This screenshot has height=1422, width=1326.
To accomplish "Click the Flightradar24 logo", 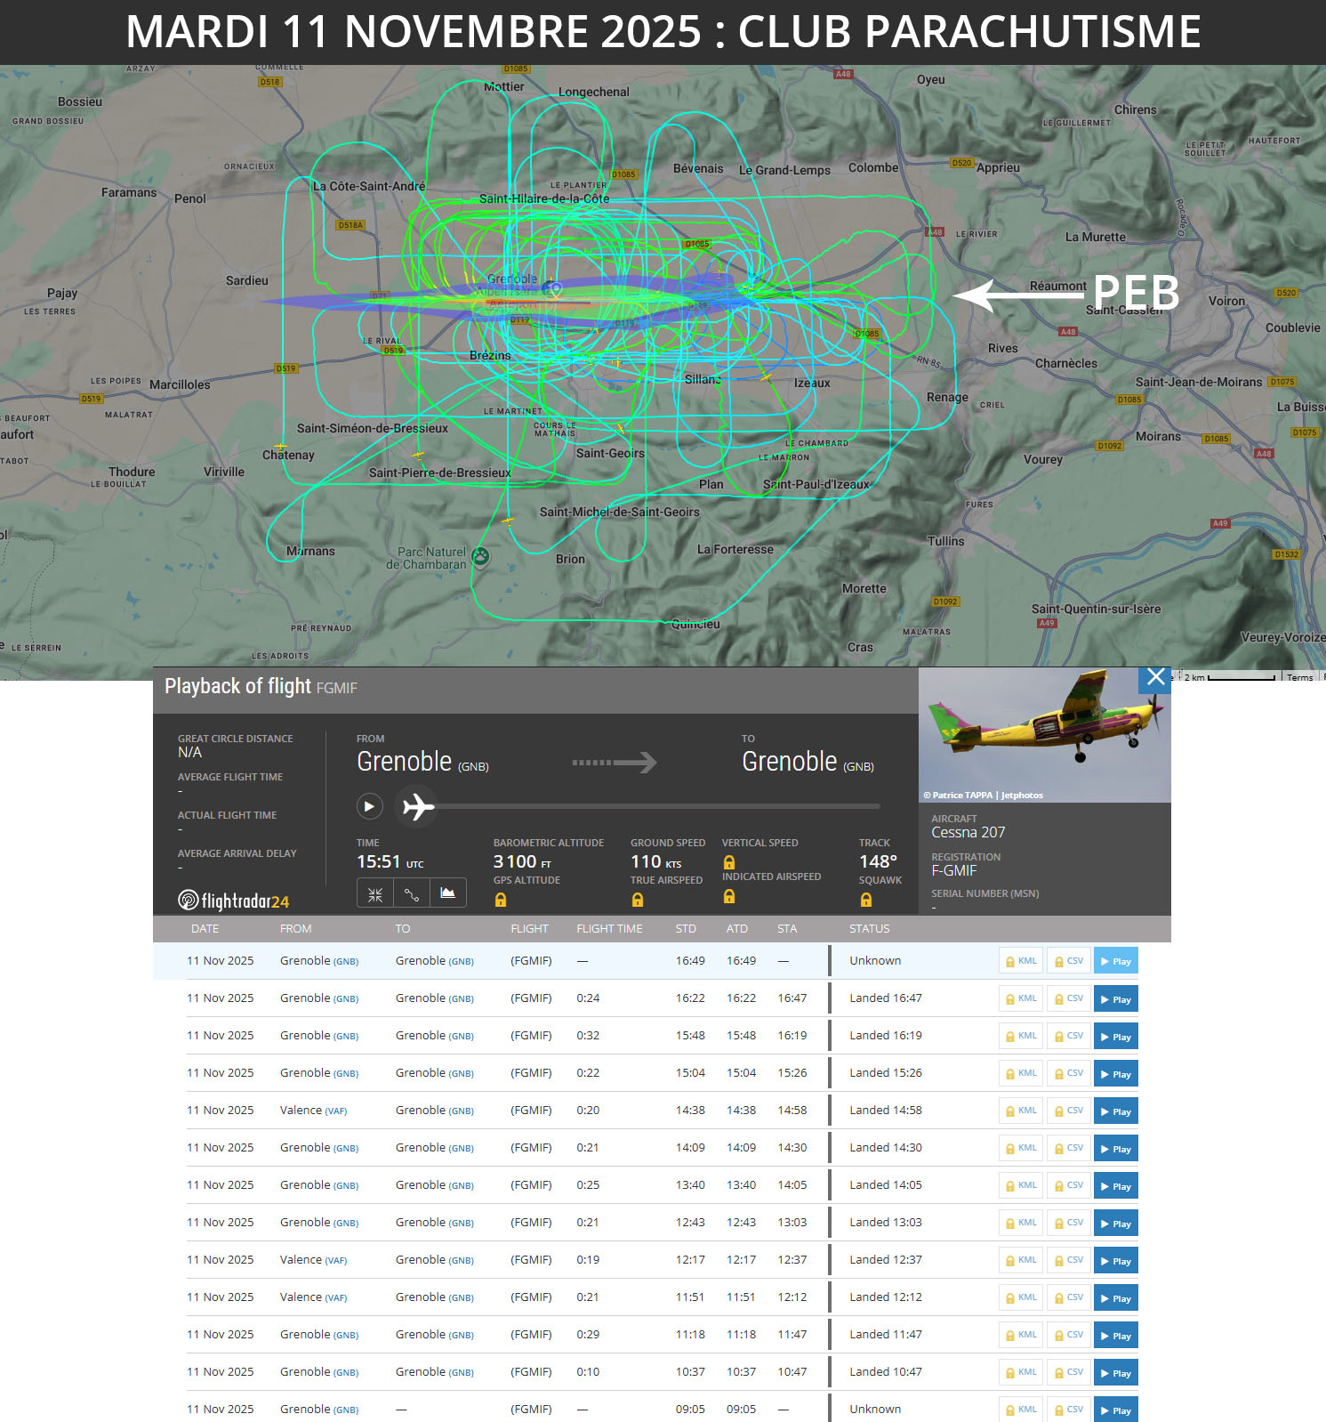I will [x=234, y=901].
